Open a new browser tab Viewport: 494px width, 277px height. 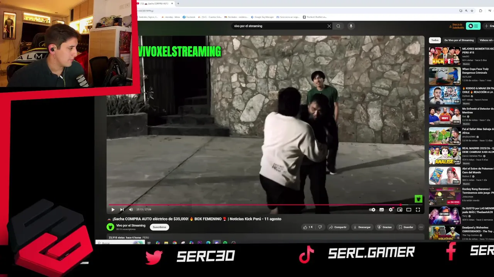coord(178,3)
